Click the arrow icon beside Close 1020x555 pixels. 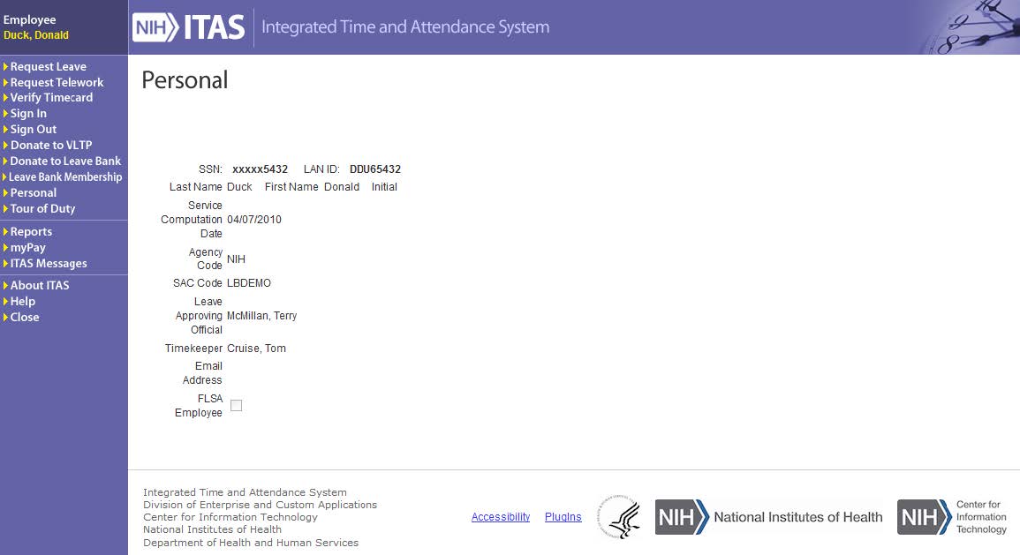pyautogui.click(x=5, y=317)
